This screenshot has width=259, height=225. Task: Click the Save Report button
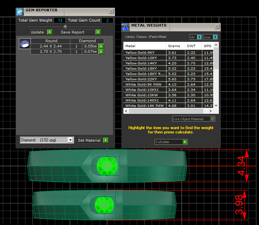[x=80, y=32]
